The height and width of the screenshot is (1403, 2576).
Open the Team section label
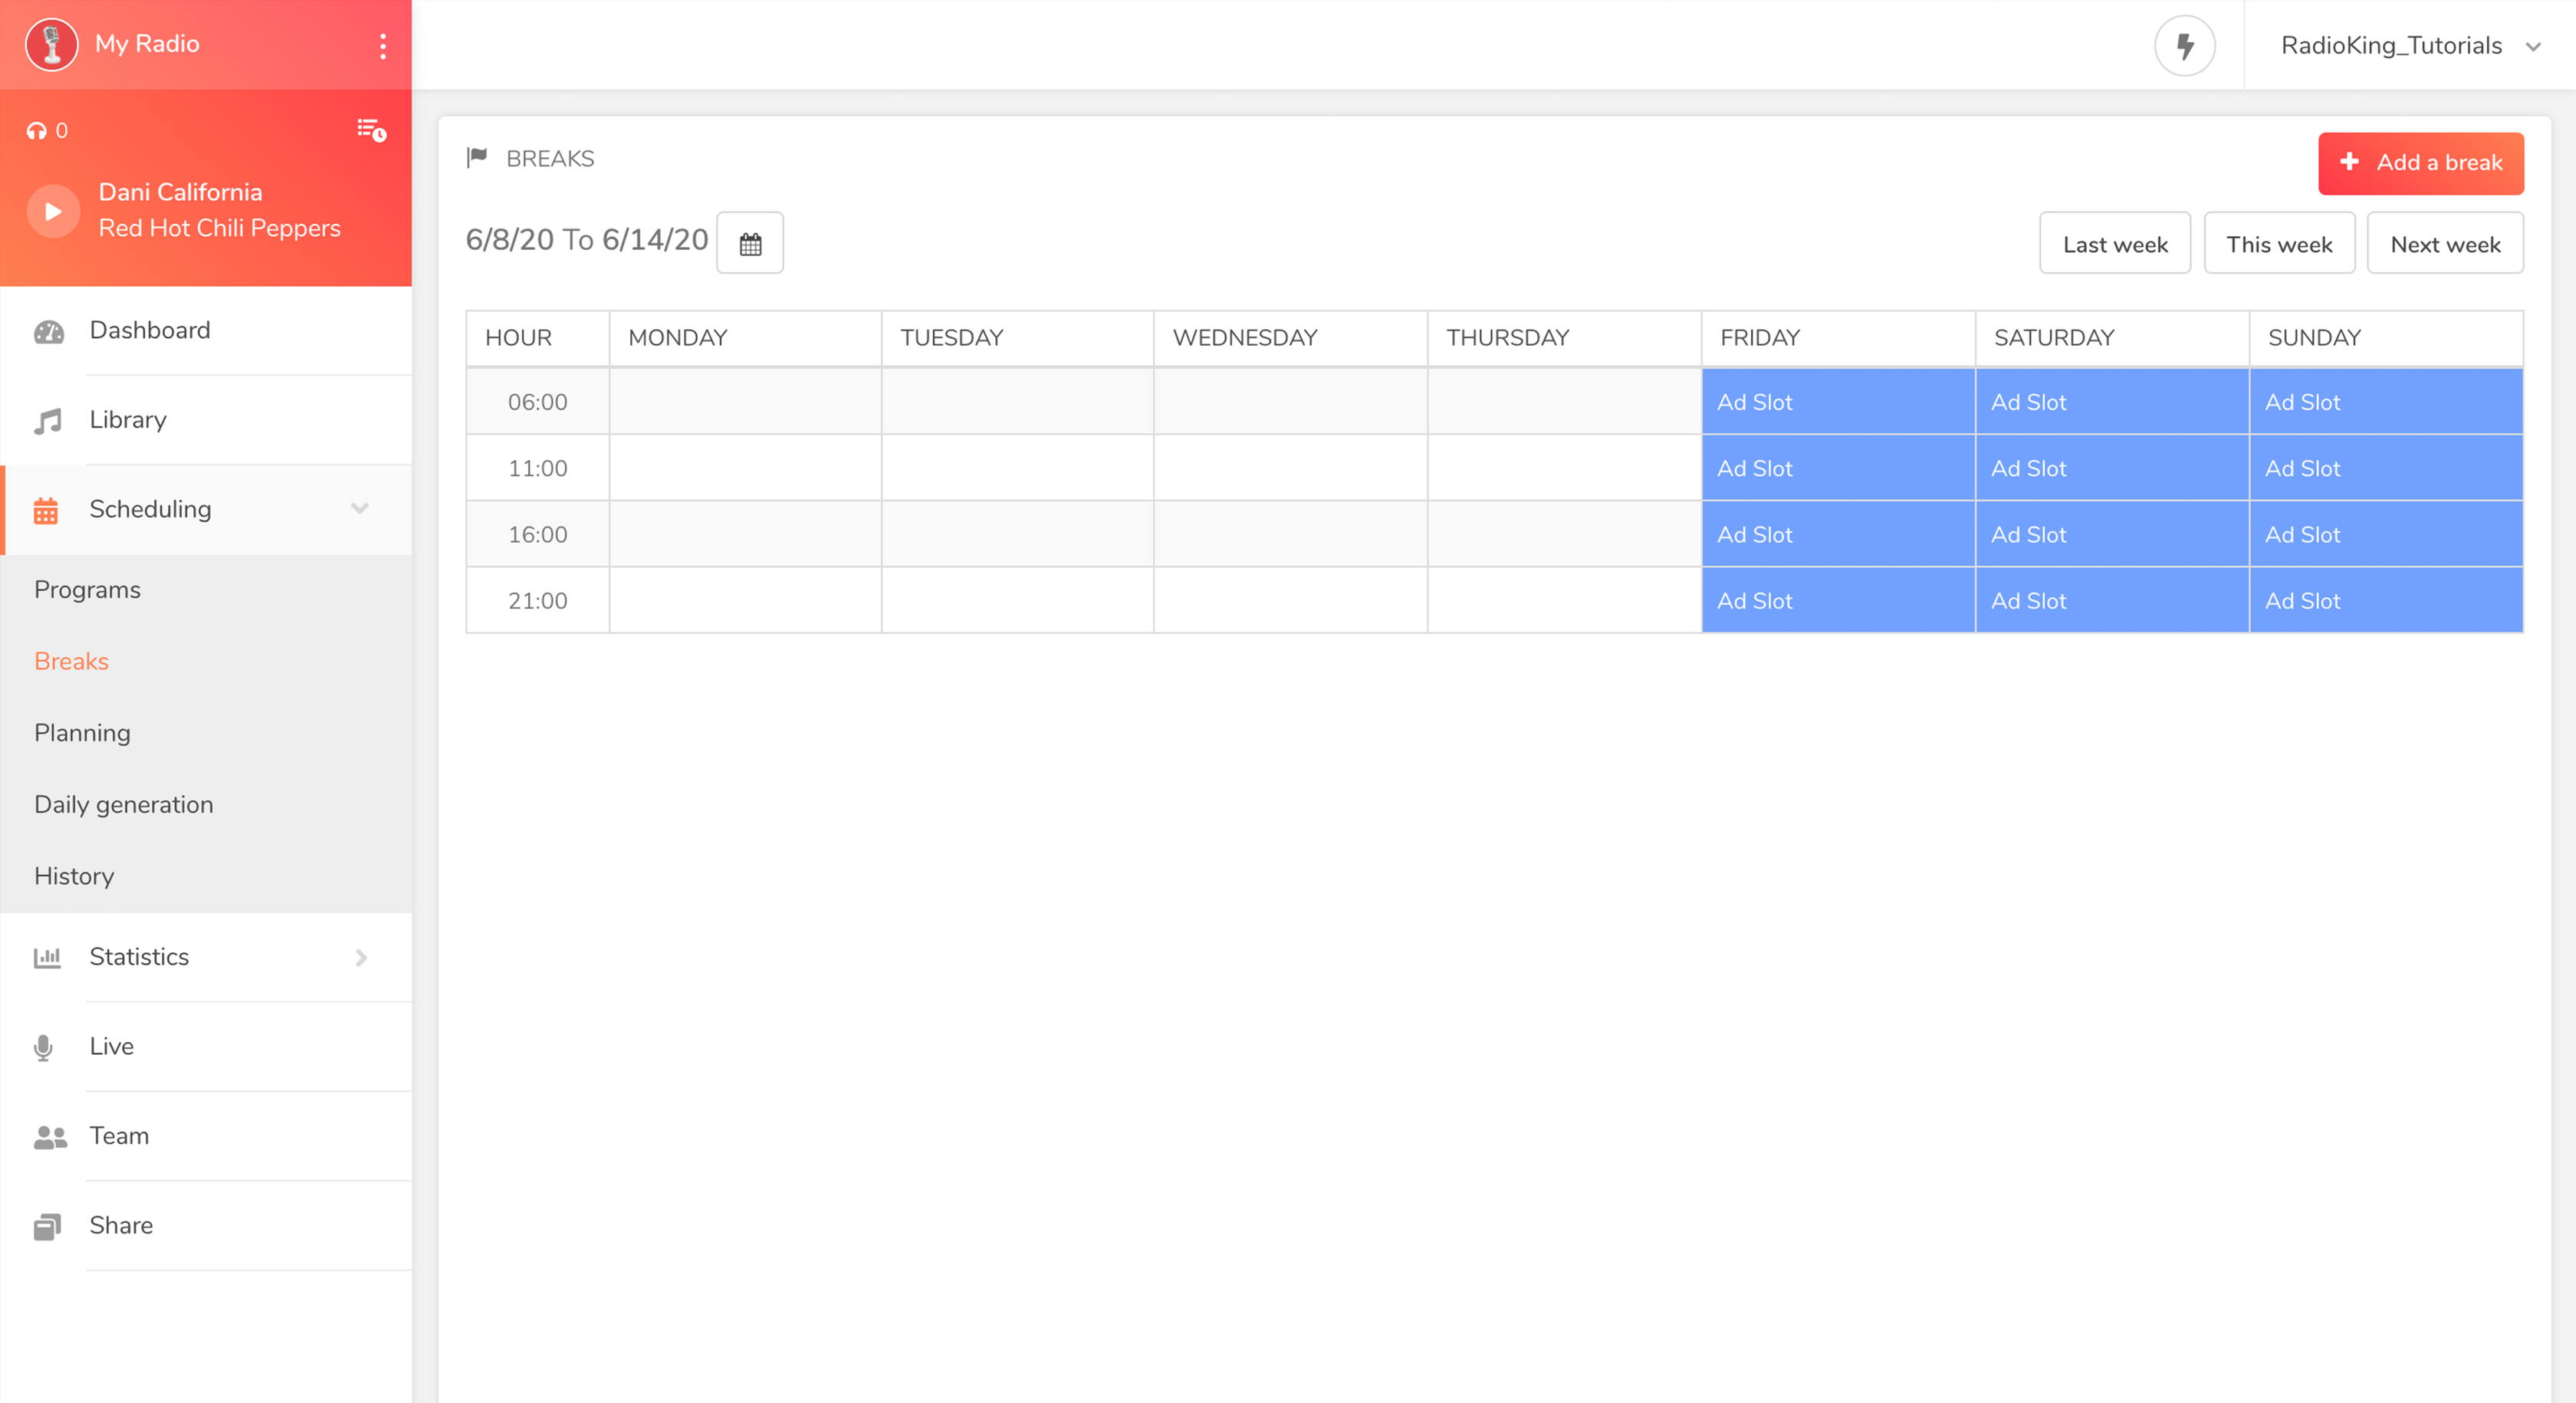119,1136
